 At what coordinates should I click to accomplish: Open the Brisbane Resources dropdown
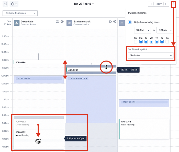(20, 13)
